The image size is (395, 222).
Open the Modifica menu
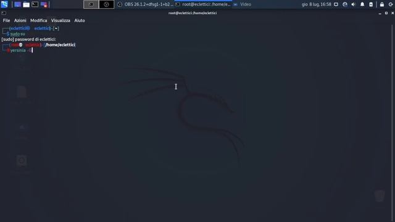click(x=38, y=20)
